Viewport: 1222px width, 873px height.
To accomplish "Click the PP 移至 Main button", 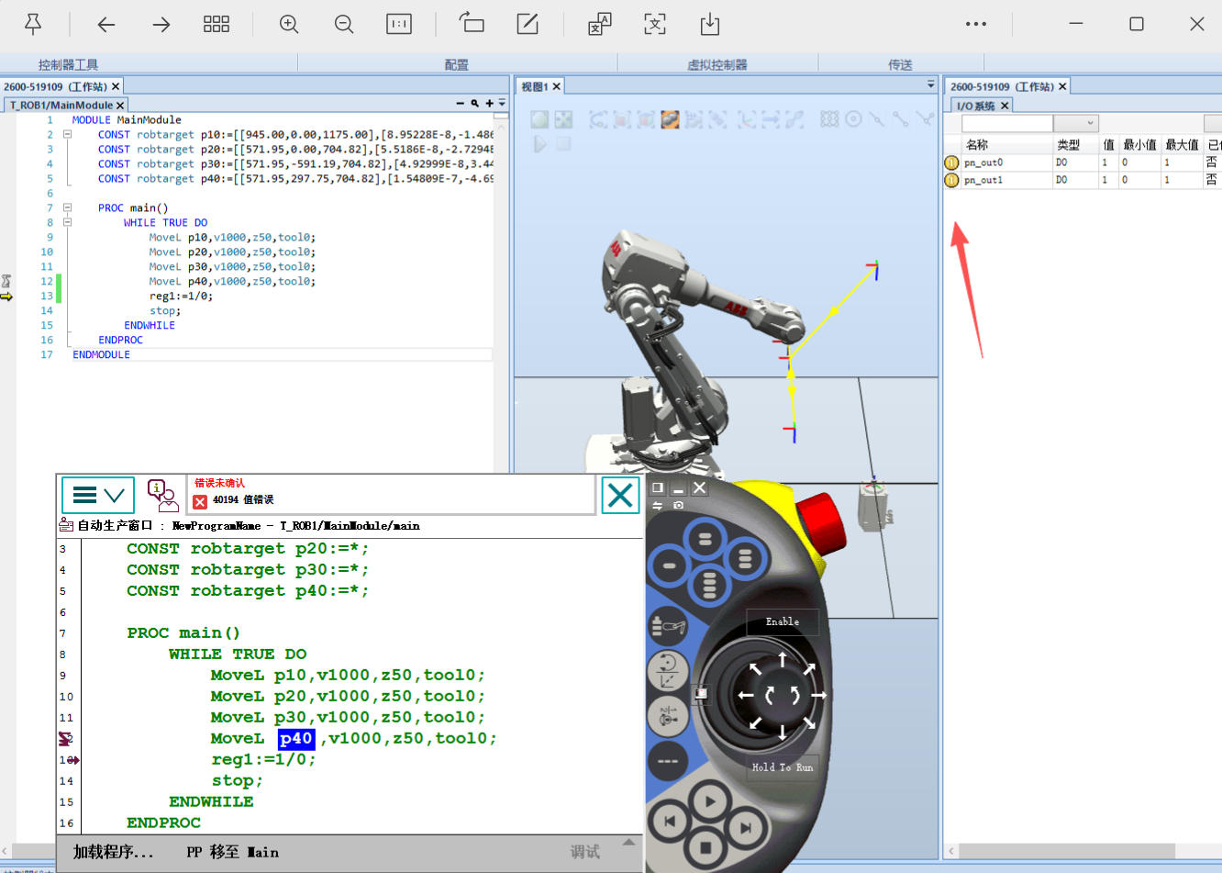I will [x=232, y=852].
